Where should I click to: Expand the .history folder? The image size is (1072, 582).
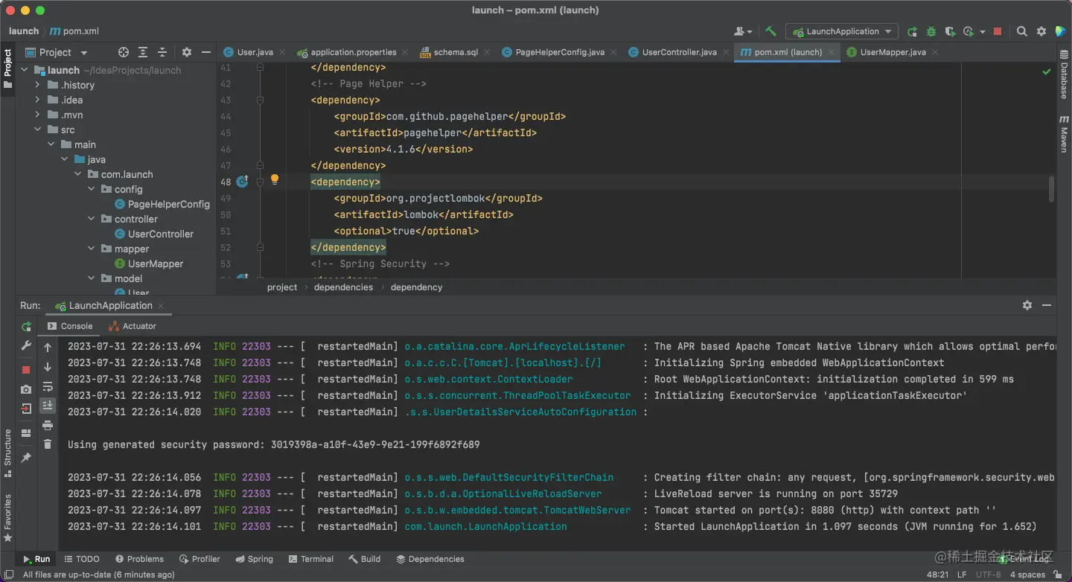click(x=37, y=85)
